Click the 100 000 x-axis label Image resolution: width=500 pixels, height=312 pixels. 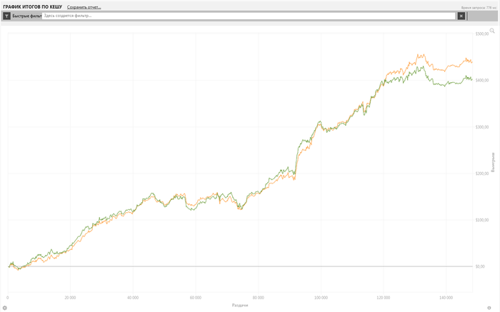coord(321,298)
